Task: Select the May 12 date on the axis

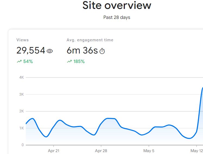Action: [x=196, y=151]
